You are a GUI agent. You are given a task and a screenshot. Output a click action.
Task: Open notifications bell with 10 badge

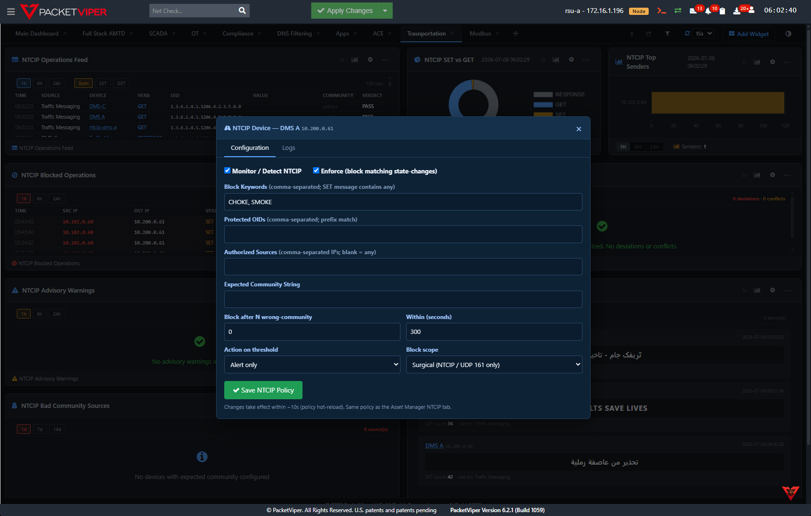click(x=708, y=11)
